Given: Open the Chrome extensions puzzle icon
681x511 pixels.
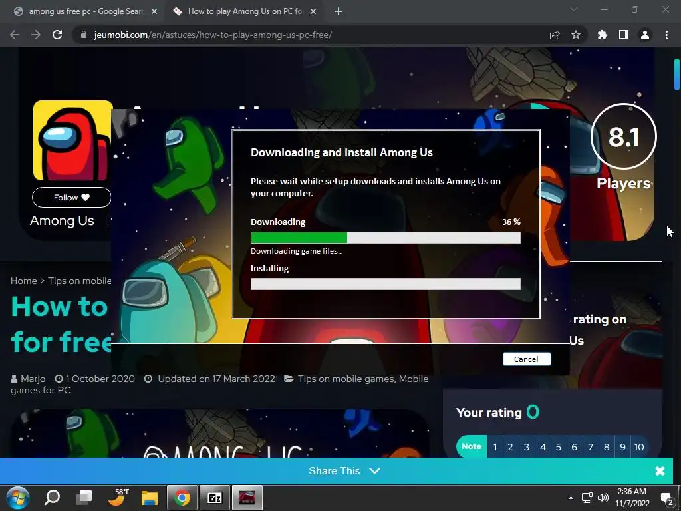Looking at the screenshot, I should [602, 35].
